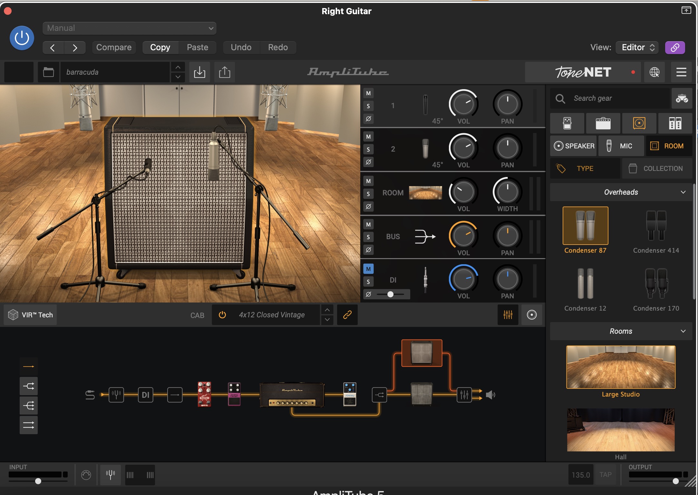Select the TYPE filter tab
The width and height of the screenshot is (698, 495).
tap(585, 169)
